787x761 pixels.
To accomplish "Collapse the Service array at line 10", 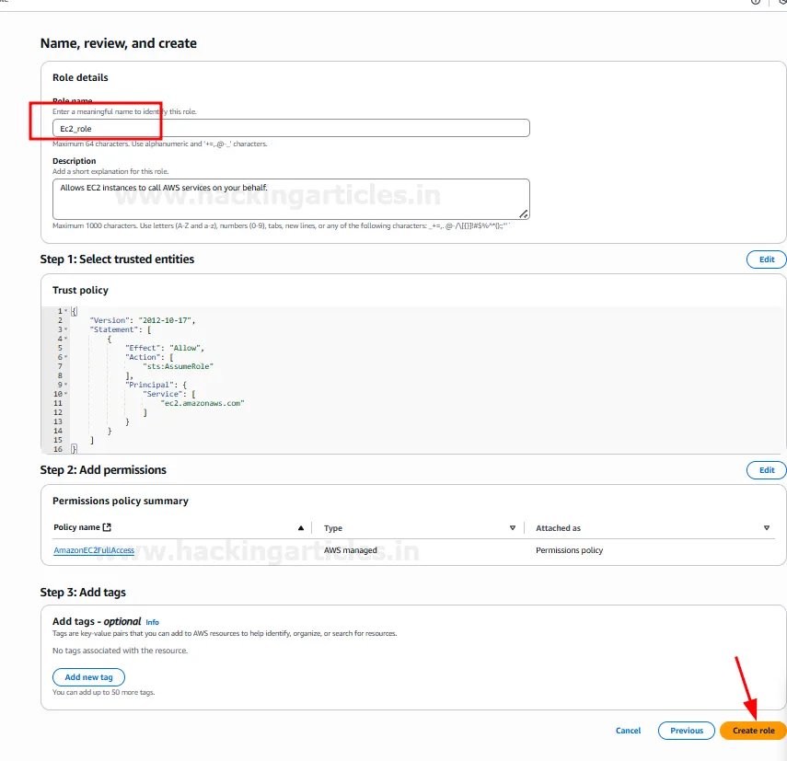I will [65, 394].
